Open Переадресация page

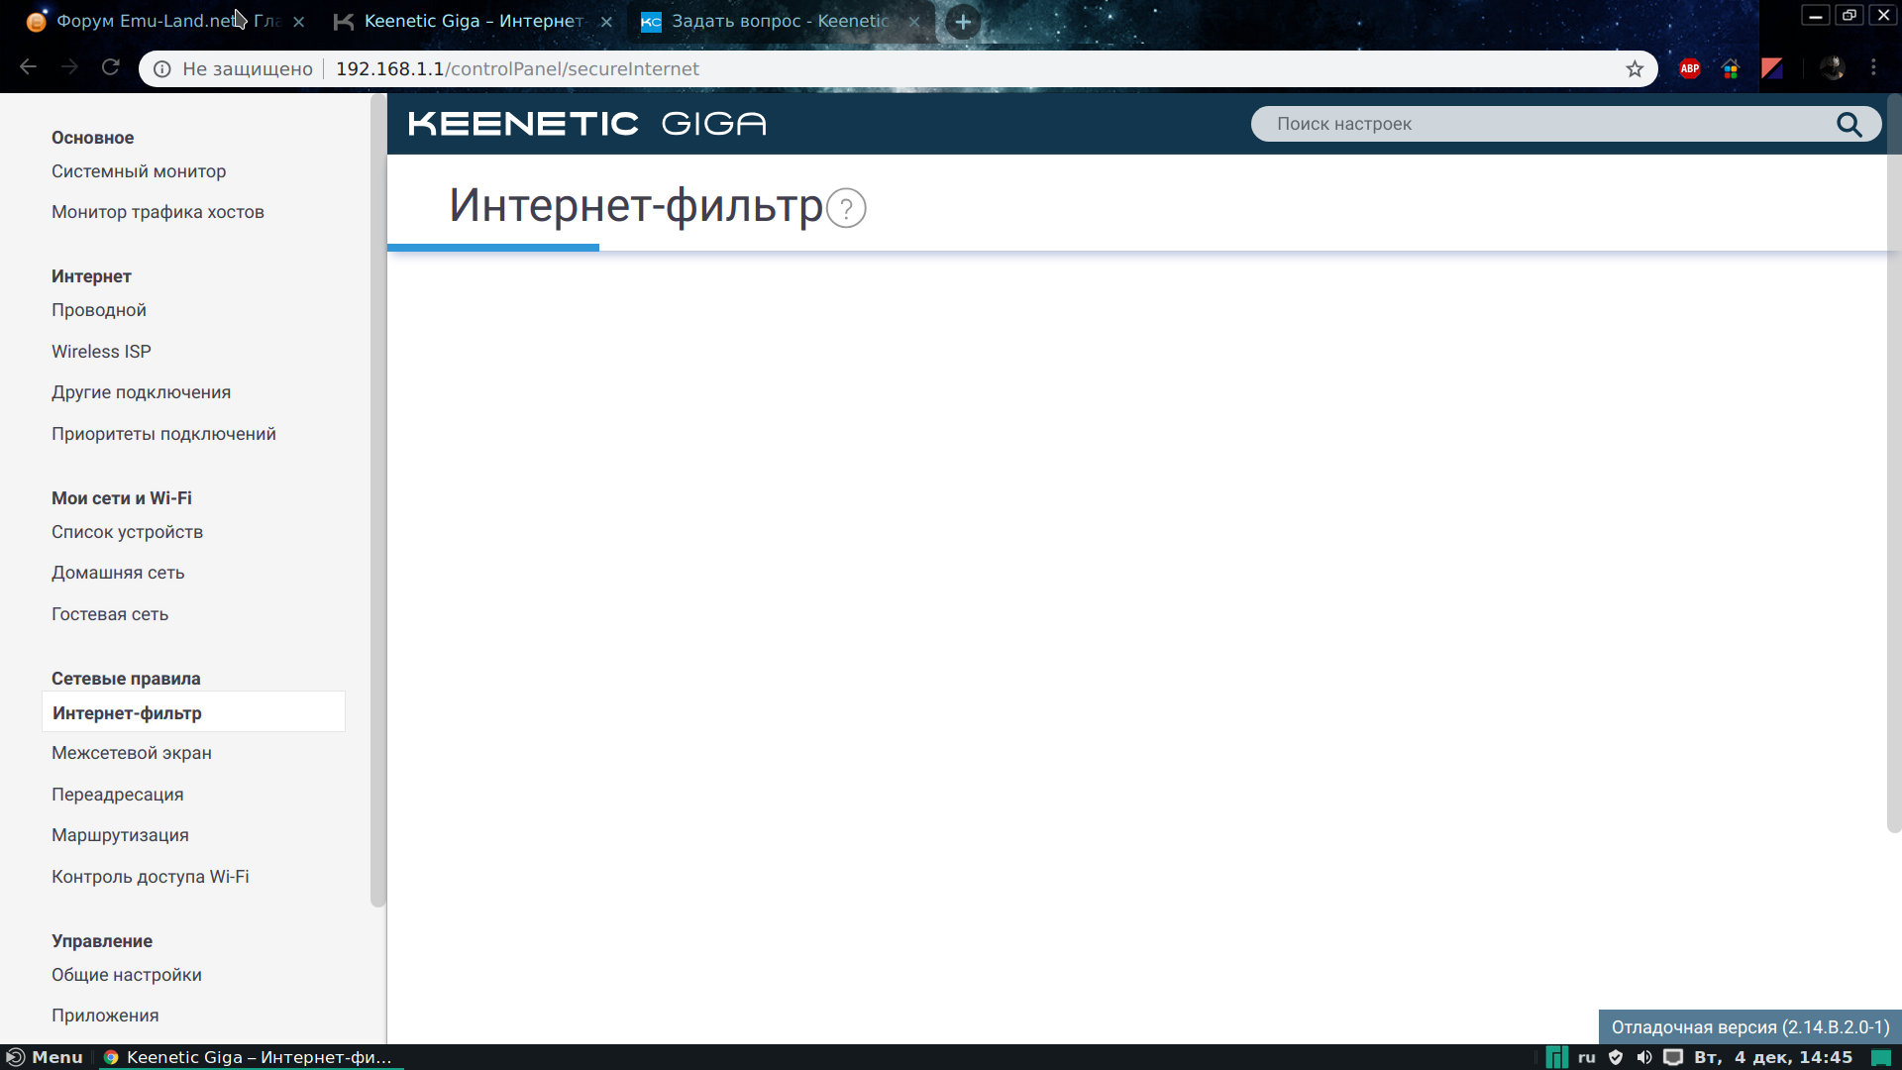tap(117, 795)
